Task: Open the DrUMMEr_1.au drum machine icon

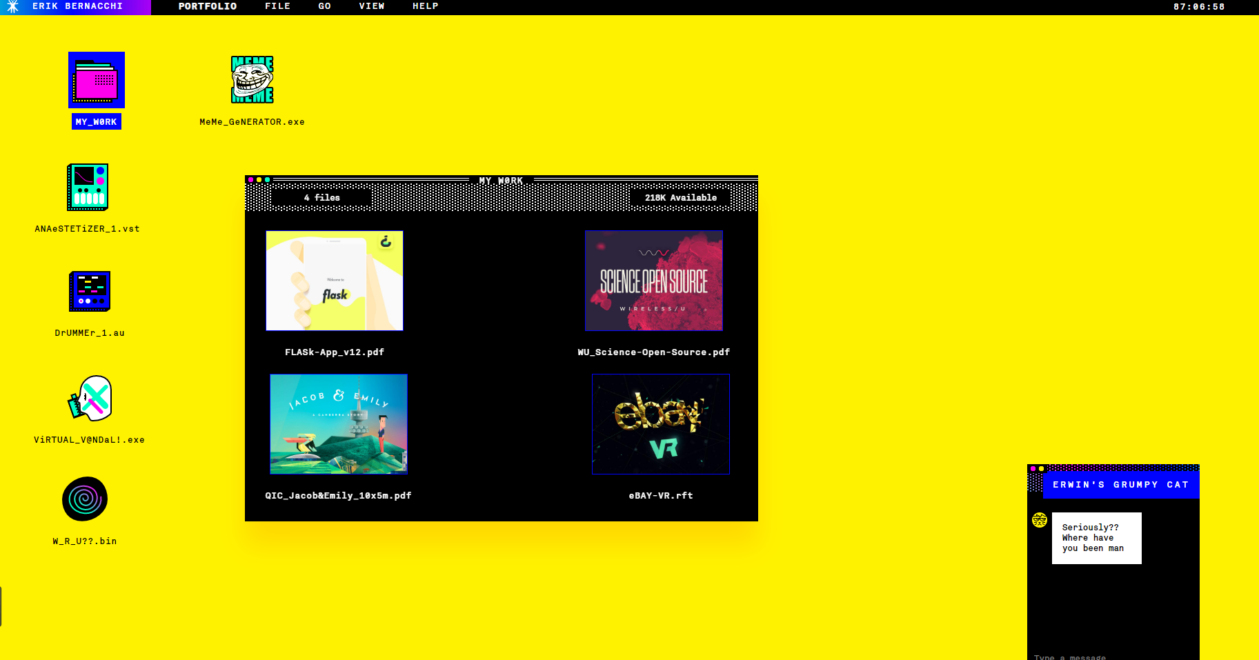Action: click(90, 291)
